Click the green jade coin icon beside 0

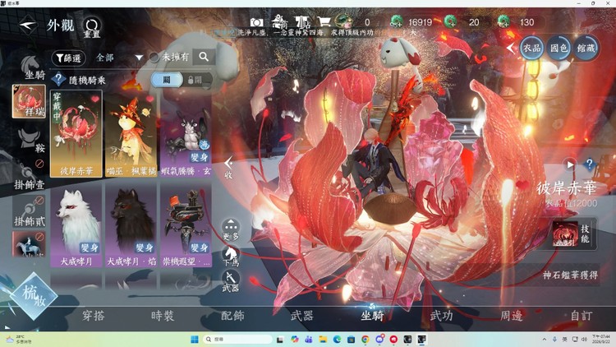[343, 22]
